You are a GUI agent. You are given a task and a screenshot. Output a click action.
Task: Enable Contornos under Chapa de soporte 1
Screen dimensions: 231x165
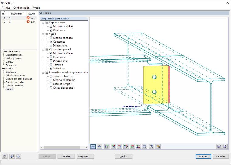tap(51, 57)
